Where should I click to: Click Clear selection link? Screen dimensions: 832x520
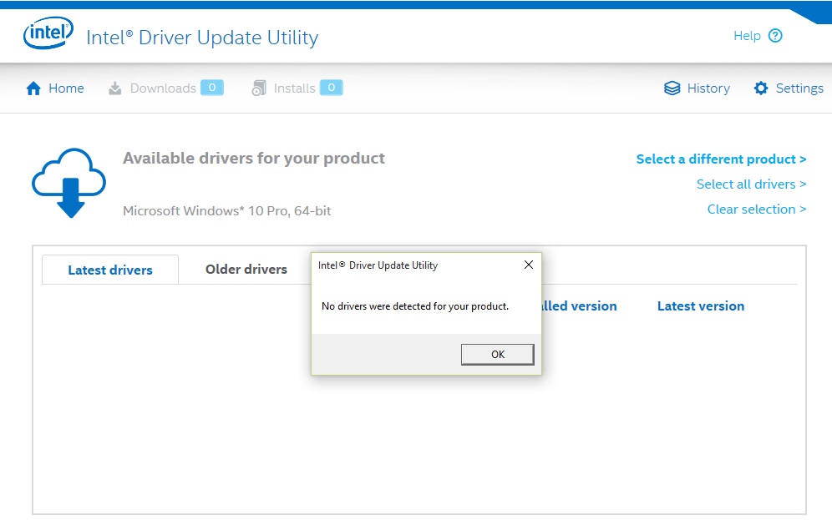click(757, 210)
